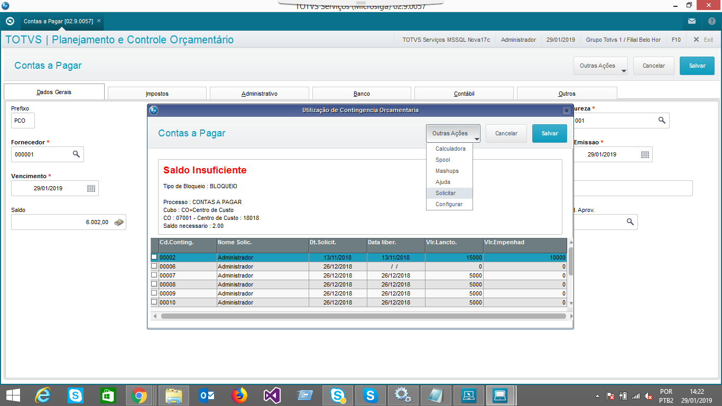Open the Fornecedor lookup magnifier
The image size is (722, 406).
[76, 154]
